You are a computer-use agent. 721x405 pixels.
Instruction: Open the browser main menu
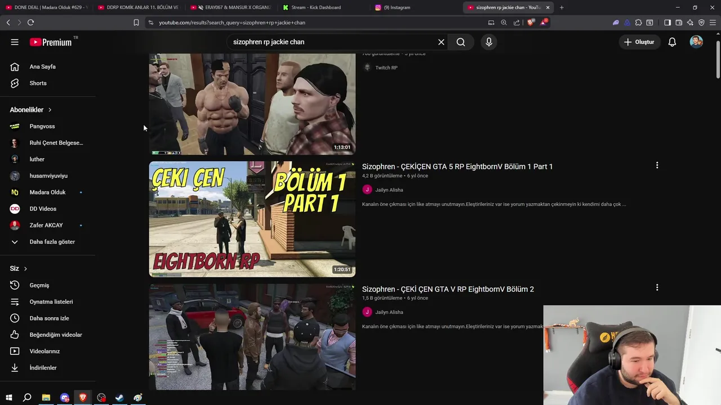pos(713,22)
